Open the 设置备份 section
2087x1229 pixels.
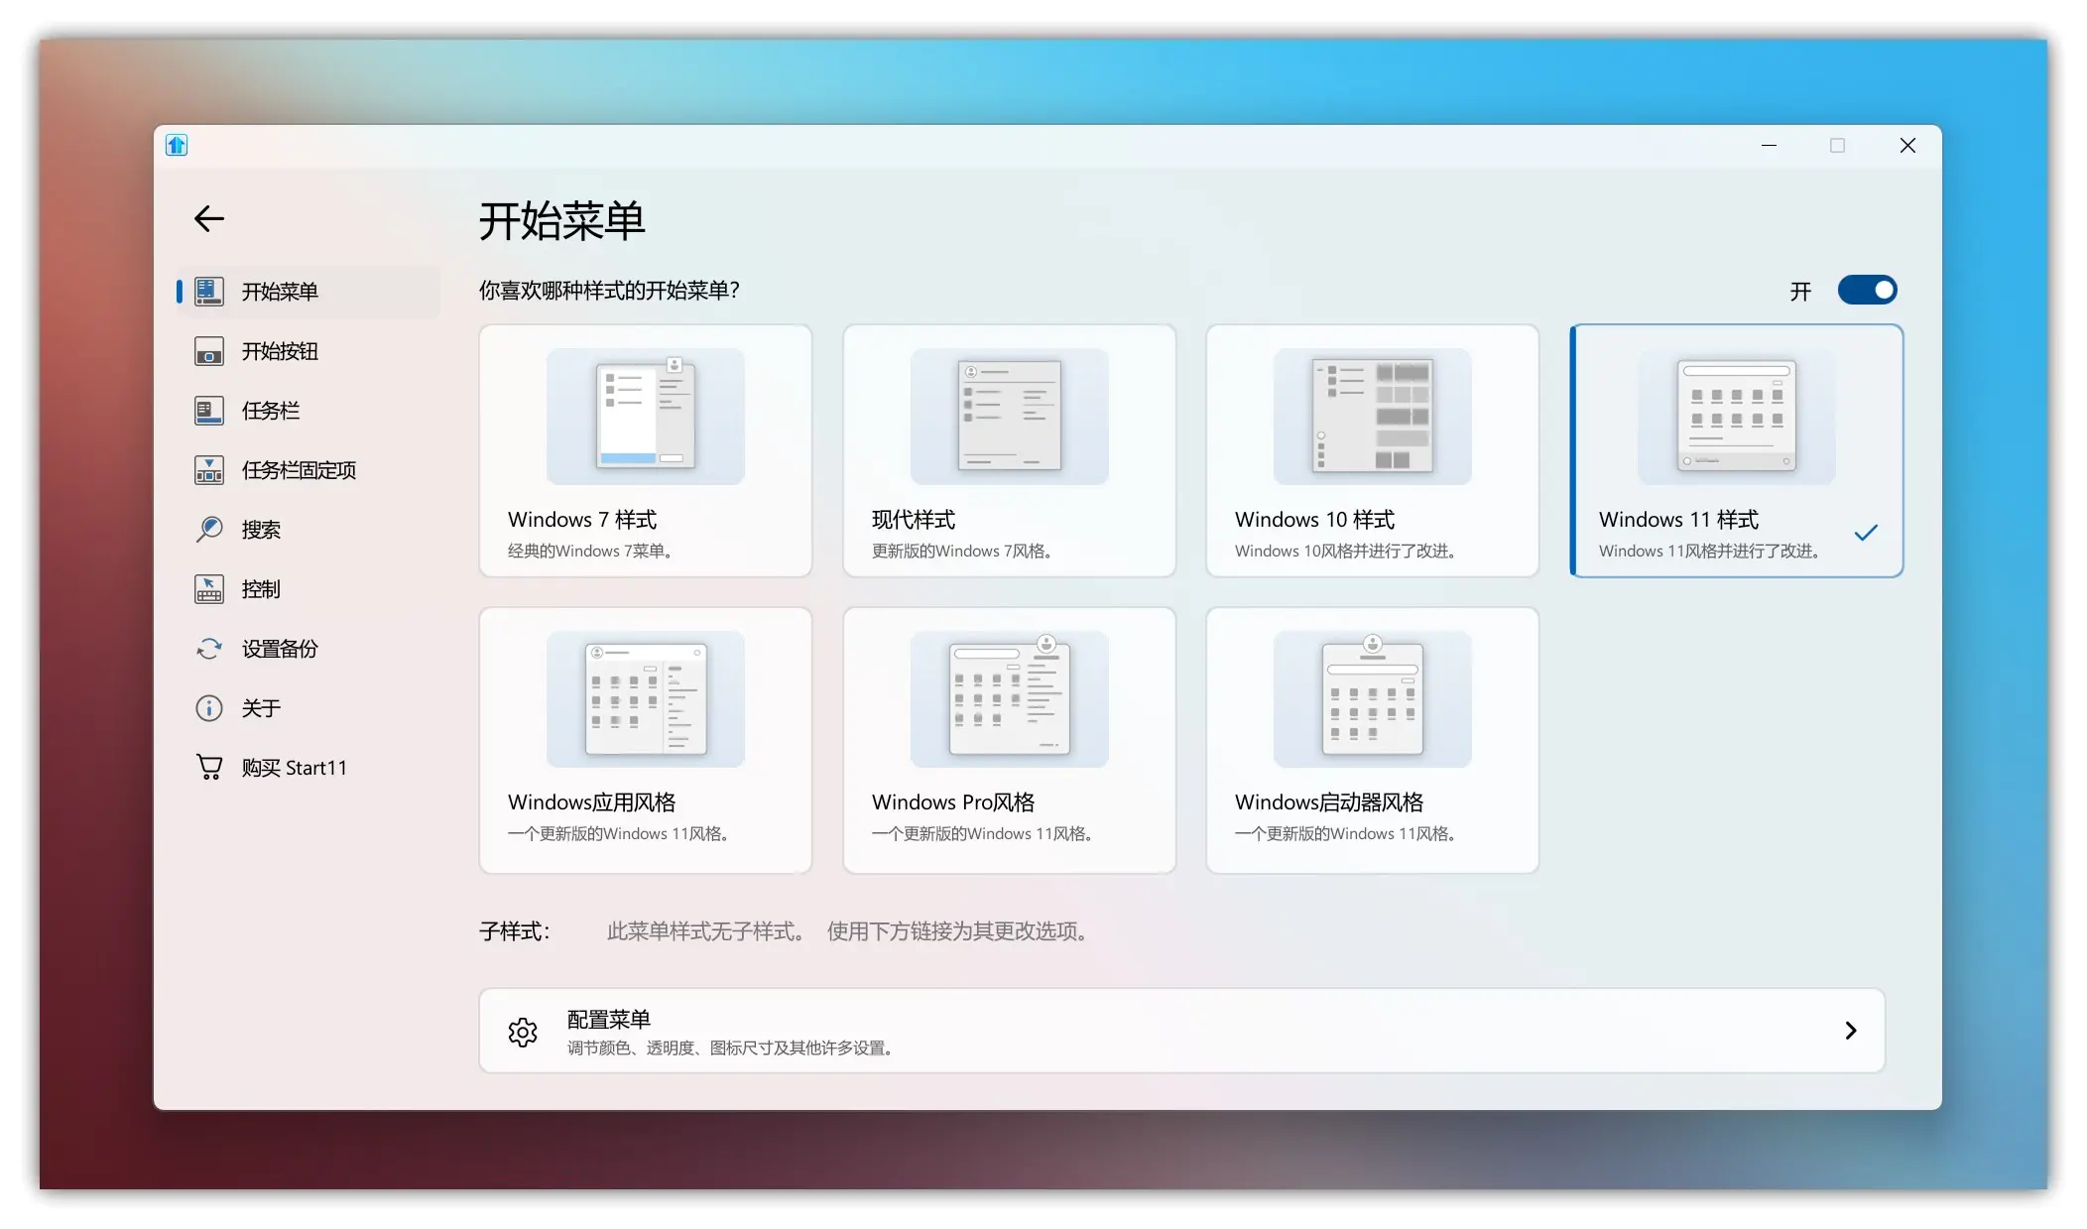tap(308, 649)
